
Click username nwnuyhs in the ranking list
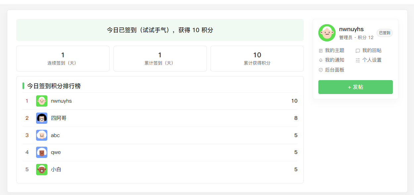61,101
